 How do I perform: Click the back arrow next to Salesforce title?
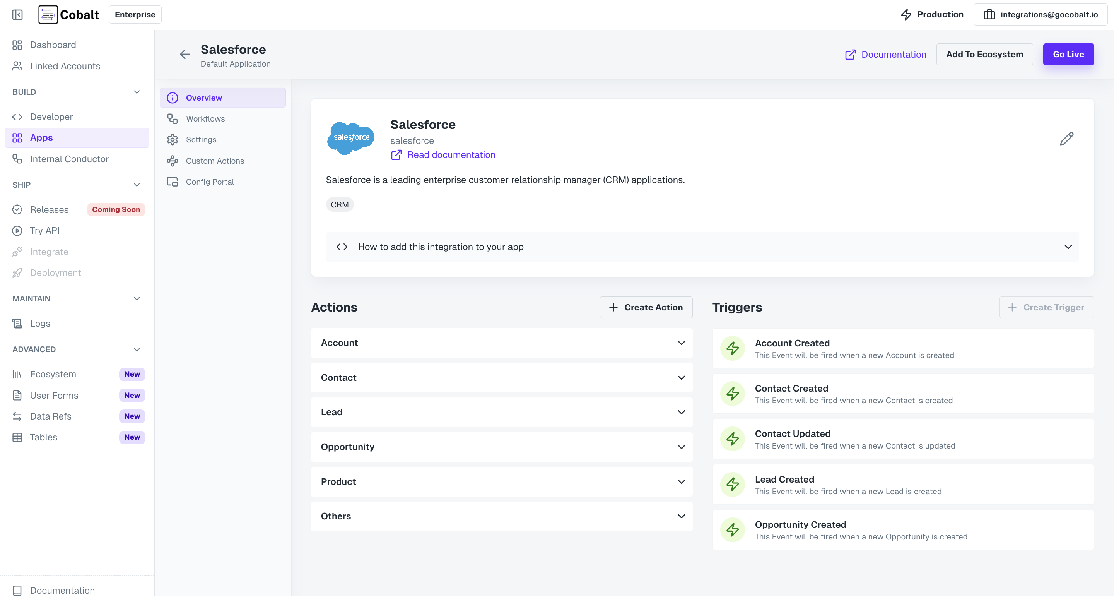click(x=185, y=54)
